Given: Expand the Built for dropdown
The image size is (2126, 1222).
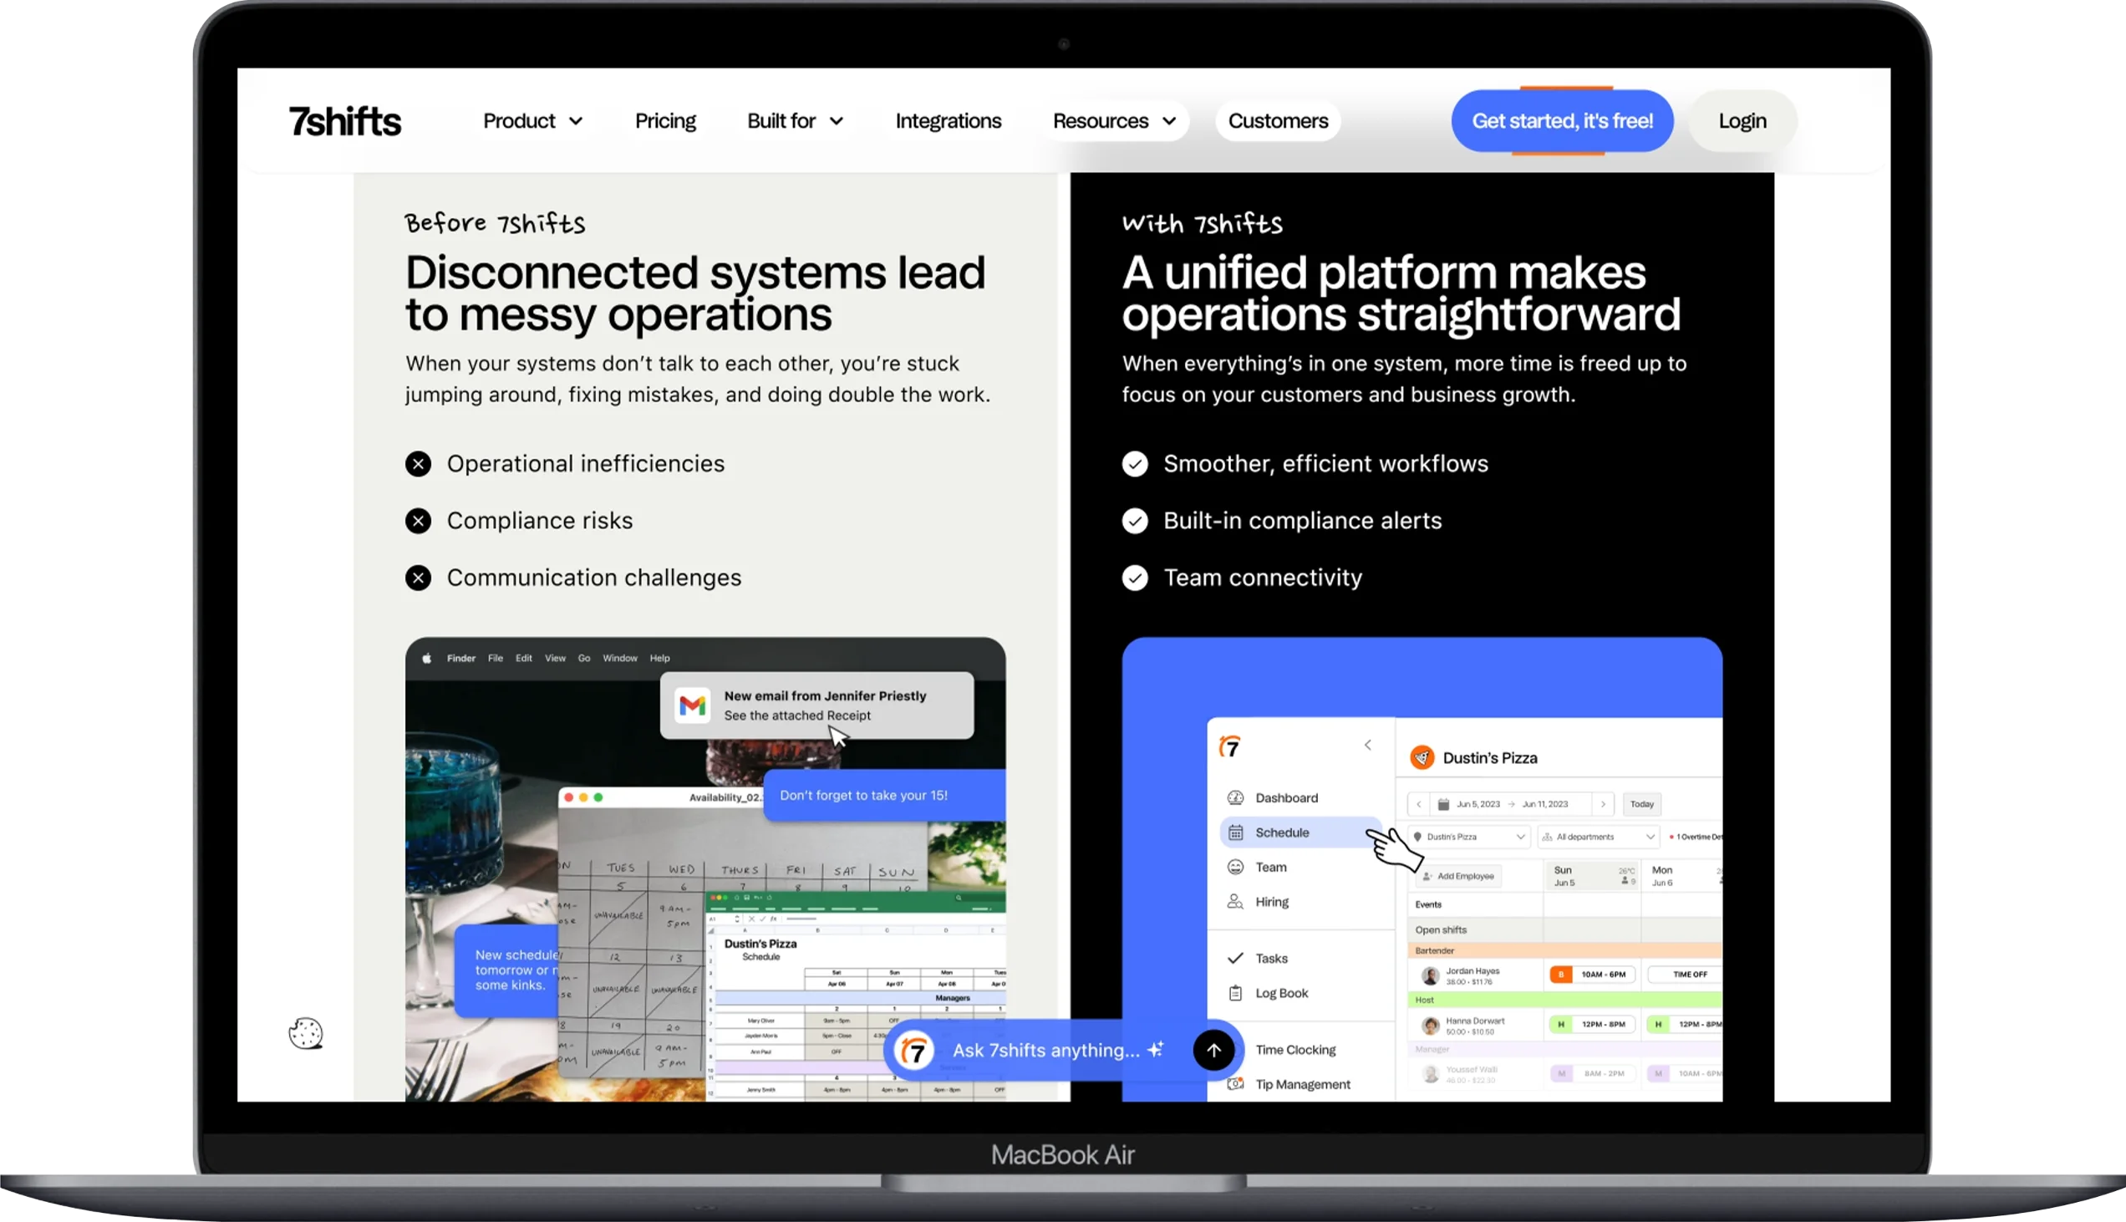Looking at the screenshot, I should pyautogui.click(x=795, y=121).
